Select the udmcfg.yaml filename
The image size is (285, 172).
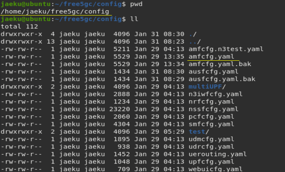211,139
